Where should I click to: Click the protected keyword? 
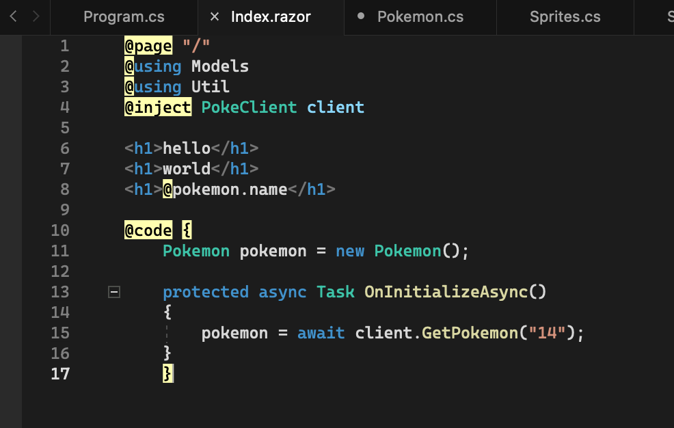[x=206, y=292]
